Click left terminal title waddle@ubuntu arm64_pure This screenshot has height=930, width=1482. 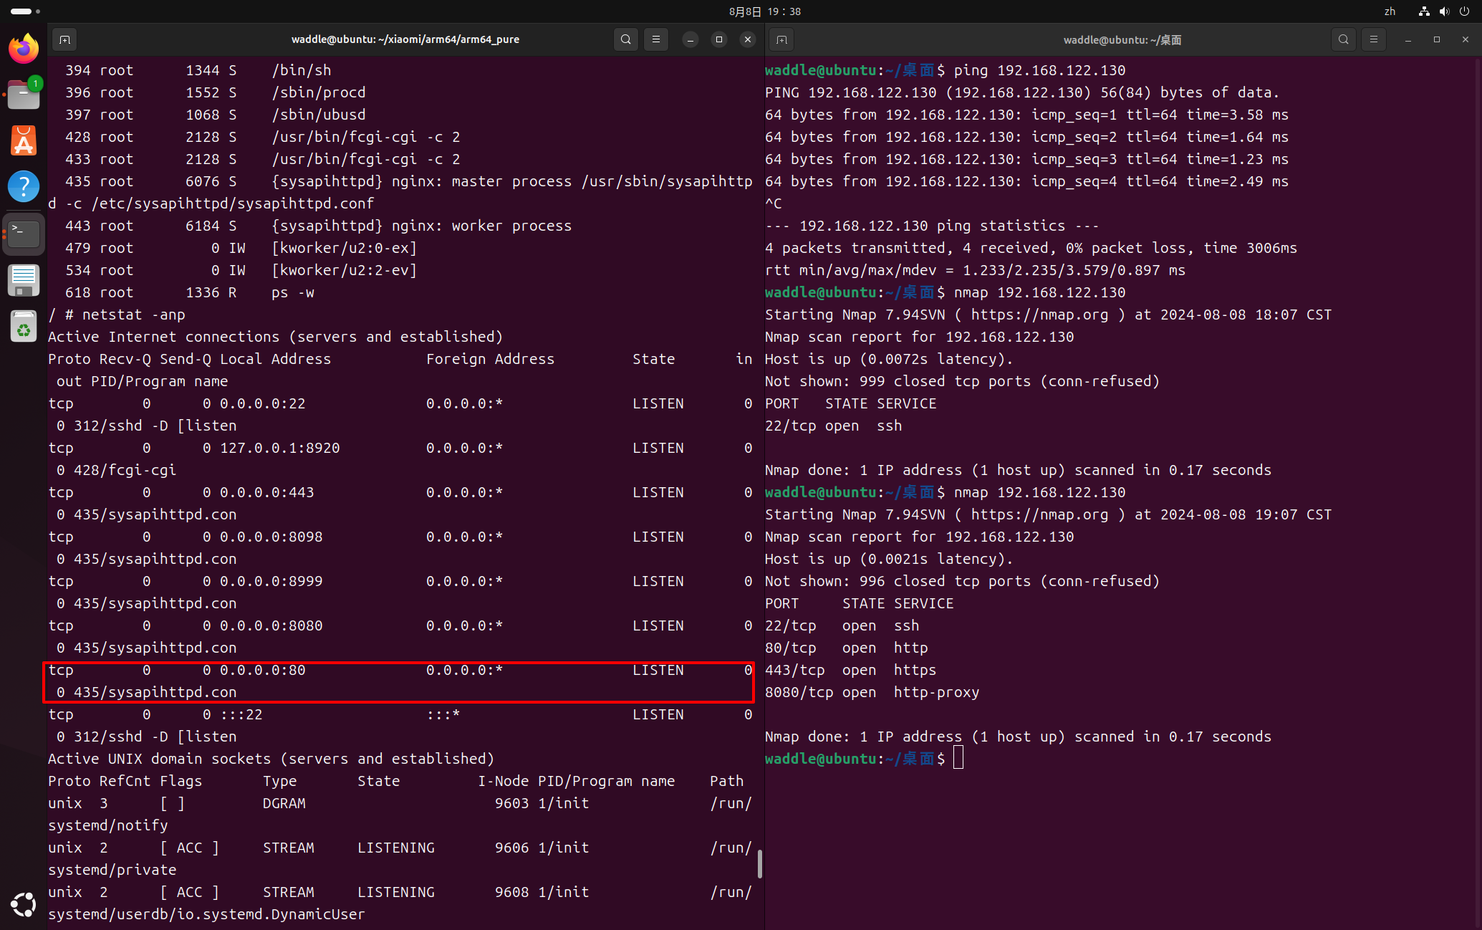pyautogui.click(x=405, y=39)
